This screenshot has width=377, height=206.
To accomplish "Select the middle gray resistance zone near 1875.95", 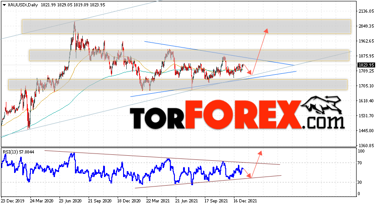I will pos(189,55).
